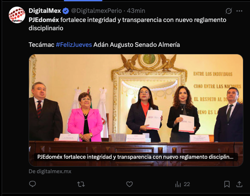The image size is (250, 196).
Task: Like the post with heart icon
Action: pyautogui.click(x=129, y=184)
